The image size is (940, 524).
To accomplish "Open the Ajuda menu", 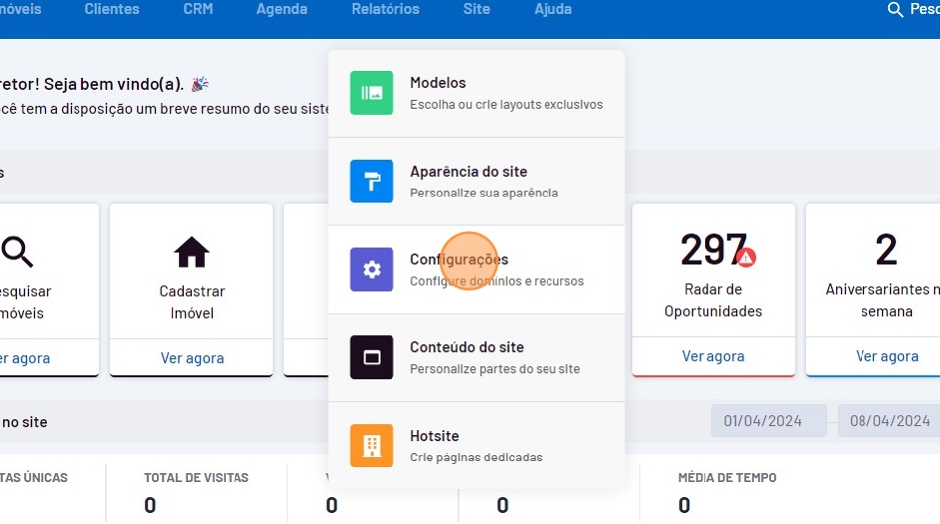I will (553, 9).
